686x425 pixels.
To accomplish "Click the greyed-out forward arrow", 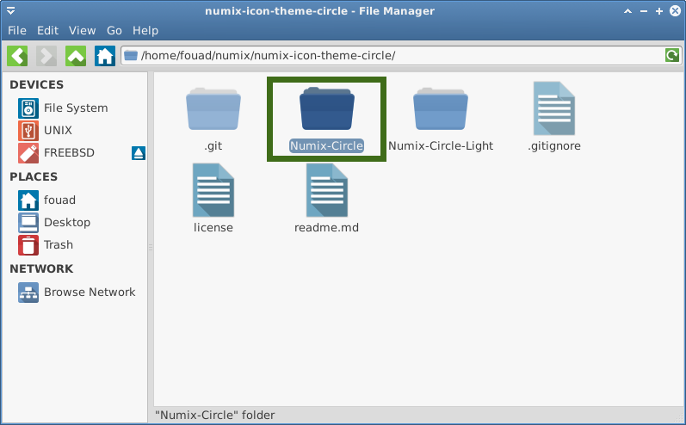I will pyautogui.click(x=46, y=56).
